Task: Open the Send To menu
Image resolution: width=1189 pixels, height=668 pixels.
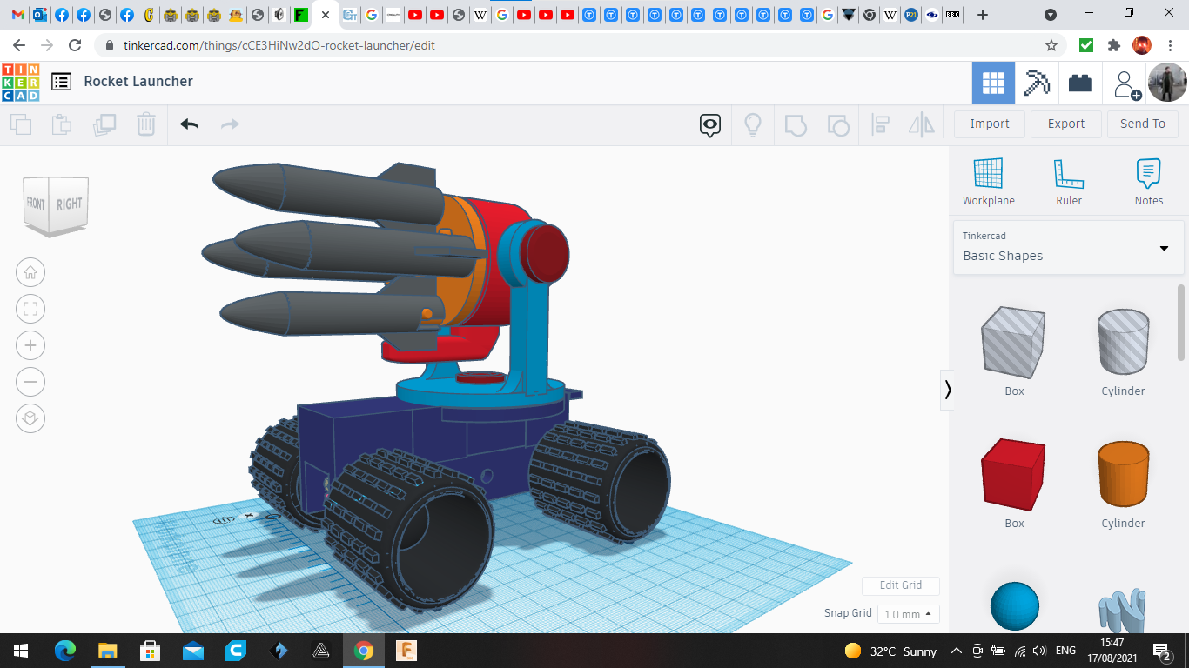Action: [1143, 124]
